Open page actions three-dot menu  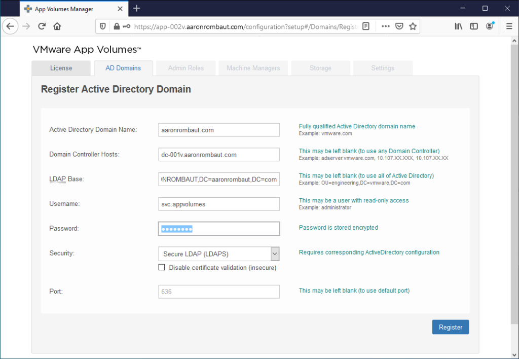click(x=385, y=26)
